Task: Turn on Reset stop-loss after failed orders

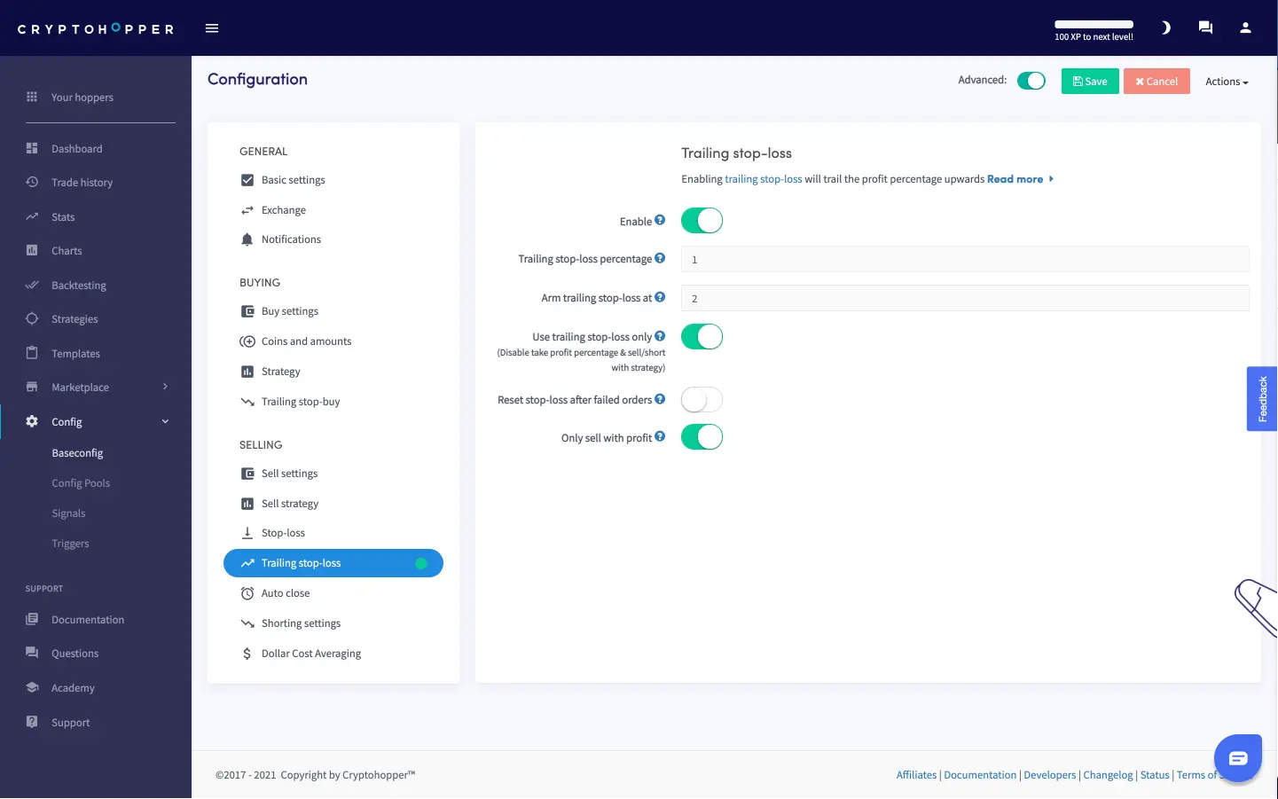Action: pos(702,400)
